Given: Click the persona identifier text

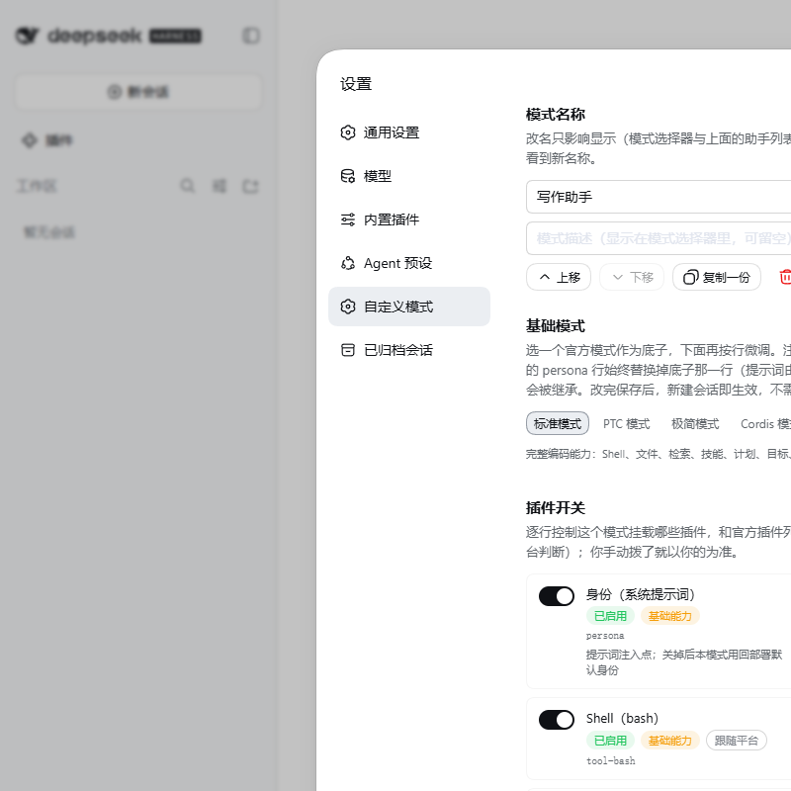Looking at the screenshot, I should click(x=605, y=636).
